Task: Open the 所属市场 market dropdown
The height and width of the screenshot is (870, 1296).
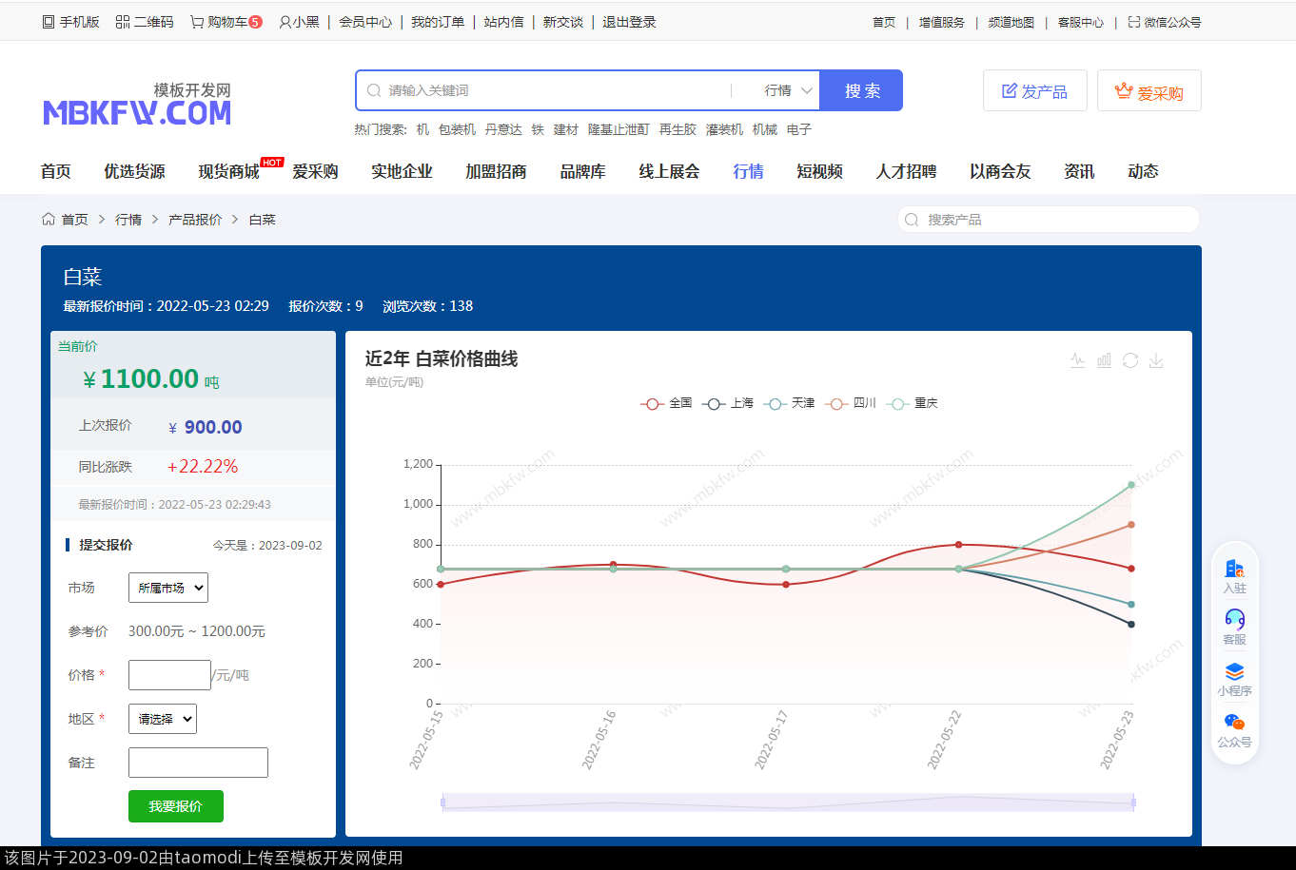Action: (x=168, y=588)
